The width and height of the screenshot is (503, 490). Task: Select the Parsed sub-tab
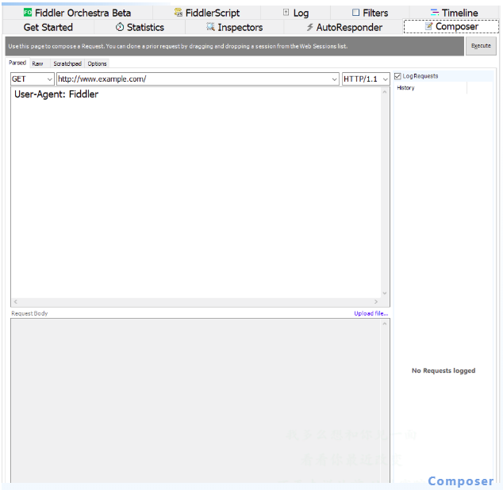17,63
